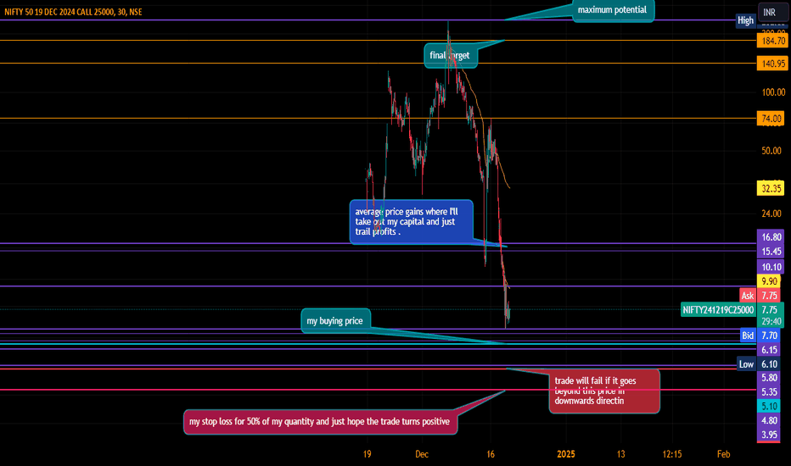Click the 5.10 cyan price label
This screenshot has width=791, height=466.
pos(770,406)
